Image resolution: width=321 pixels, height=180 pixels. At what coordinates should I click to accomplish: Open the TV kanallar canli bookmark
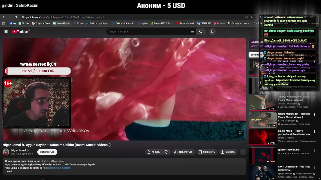coord(185,23)
